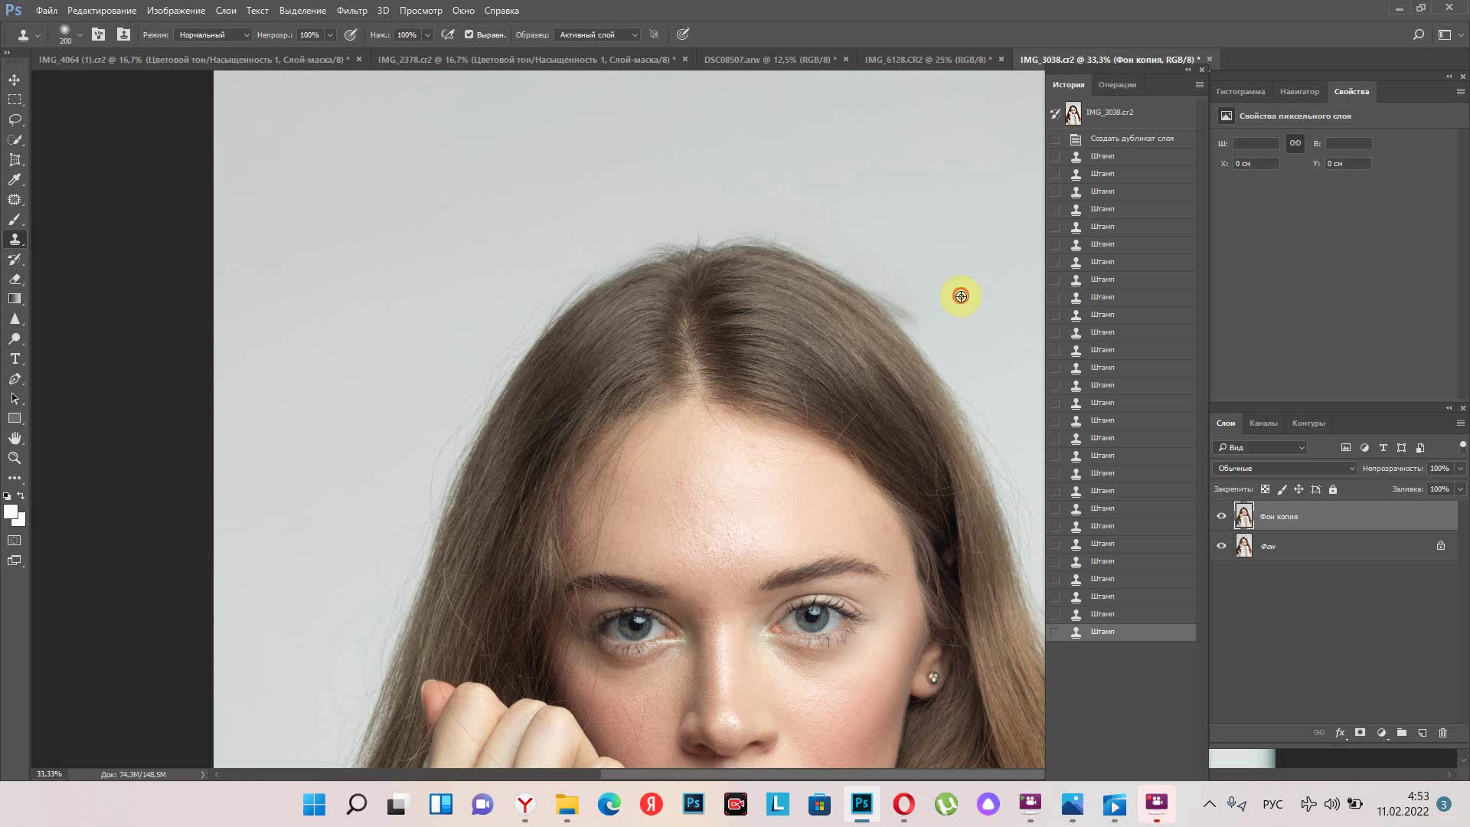Select the Eyedropper tool

(15, 179)
